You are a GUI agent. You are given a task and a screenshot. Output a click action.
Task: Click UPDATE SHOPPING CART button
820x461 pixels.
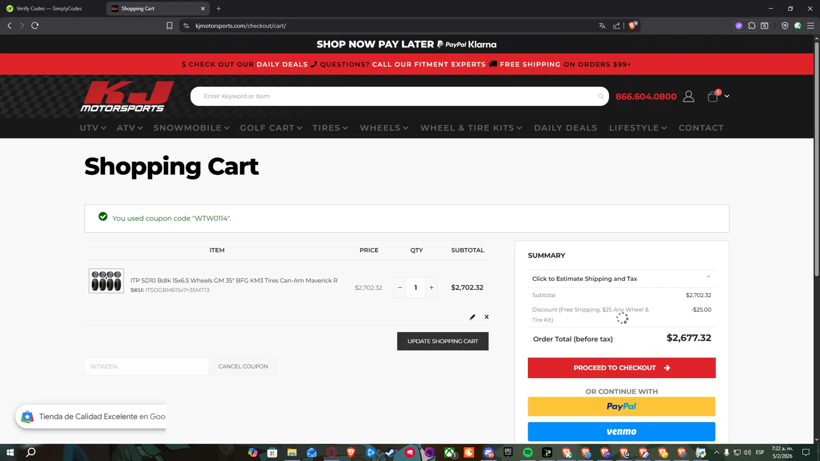[443, 341]
